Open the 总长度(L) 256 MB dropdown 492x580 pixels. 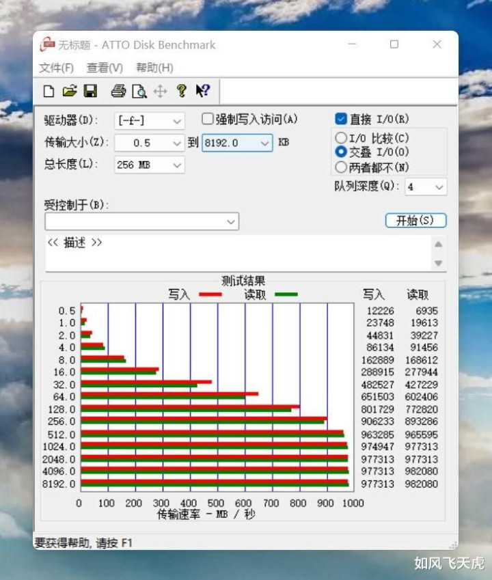point(150,165)
